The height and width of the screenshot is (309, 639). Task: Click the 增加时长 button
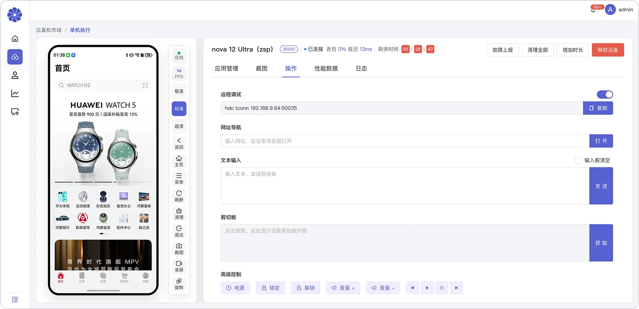(573, 50)
